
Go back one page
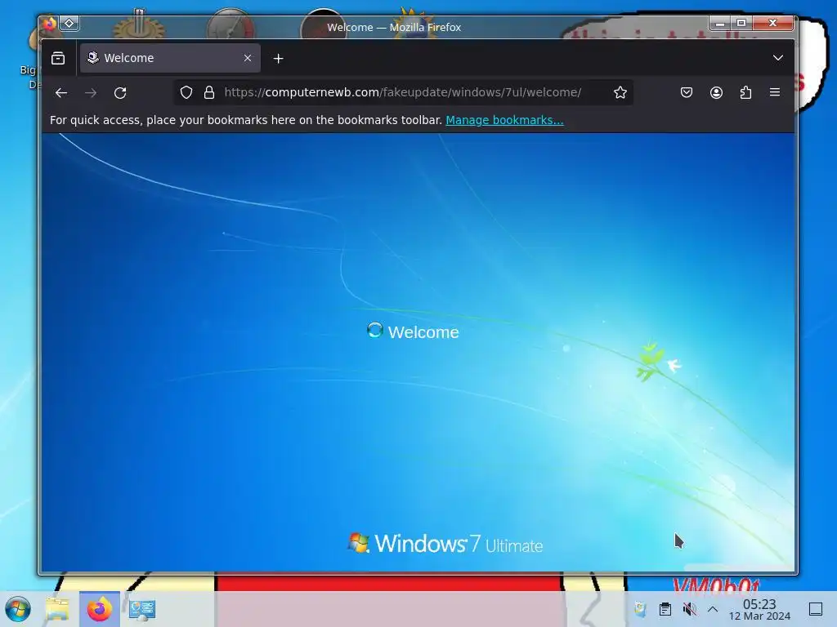pos(61,93)
